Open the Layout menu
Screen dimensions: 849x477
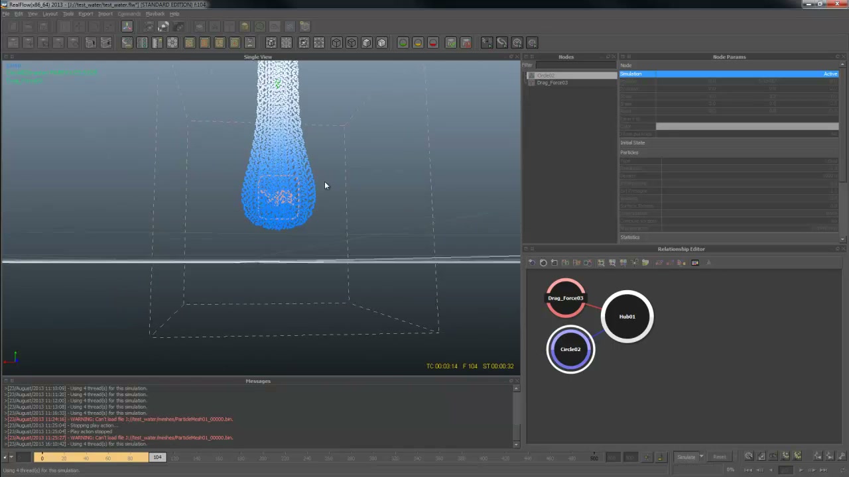point(50,14)
